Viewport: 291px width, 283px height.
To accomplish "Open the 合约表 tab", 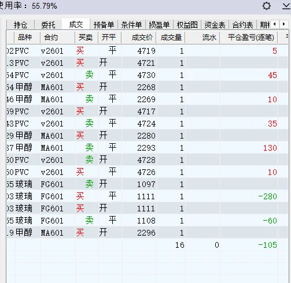I will coord(242,25).
